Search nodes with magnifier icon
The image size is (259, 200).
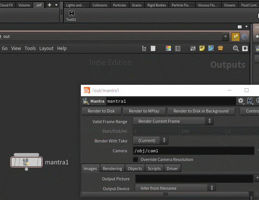[x=236, y=48]
